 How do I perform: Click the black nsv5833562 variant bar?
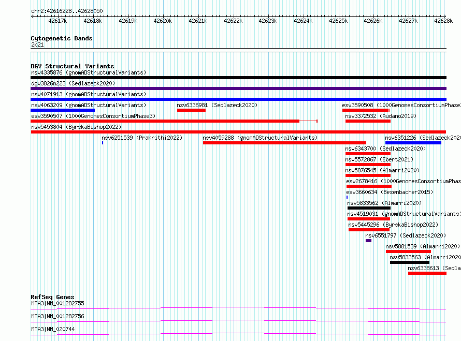click(x=369, y=208)
